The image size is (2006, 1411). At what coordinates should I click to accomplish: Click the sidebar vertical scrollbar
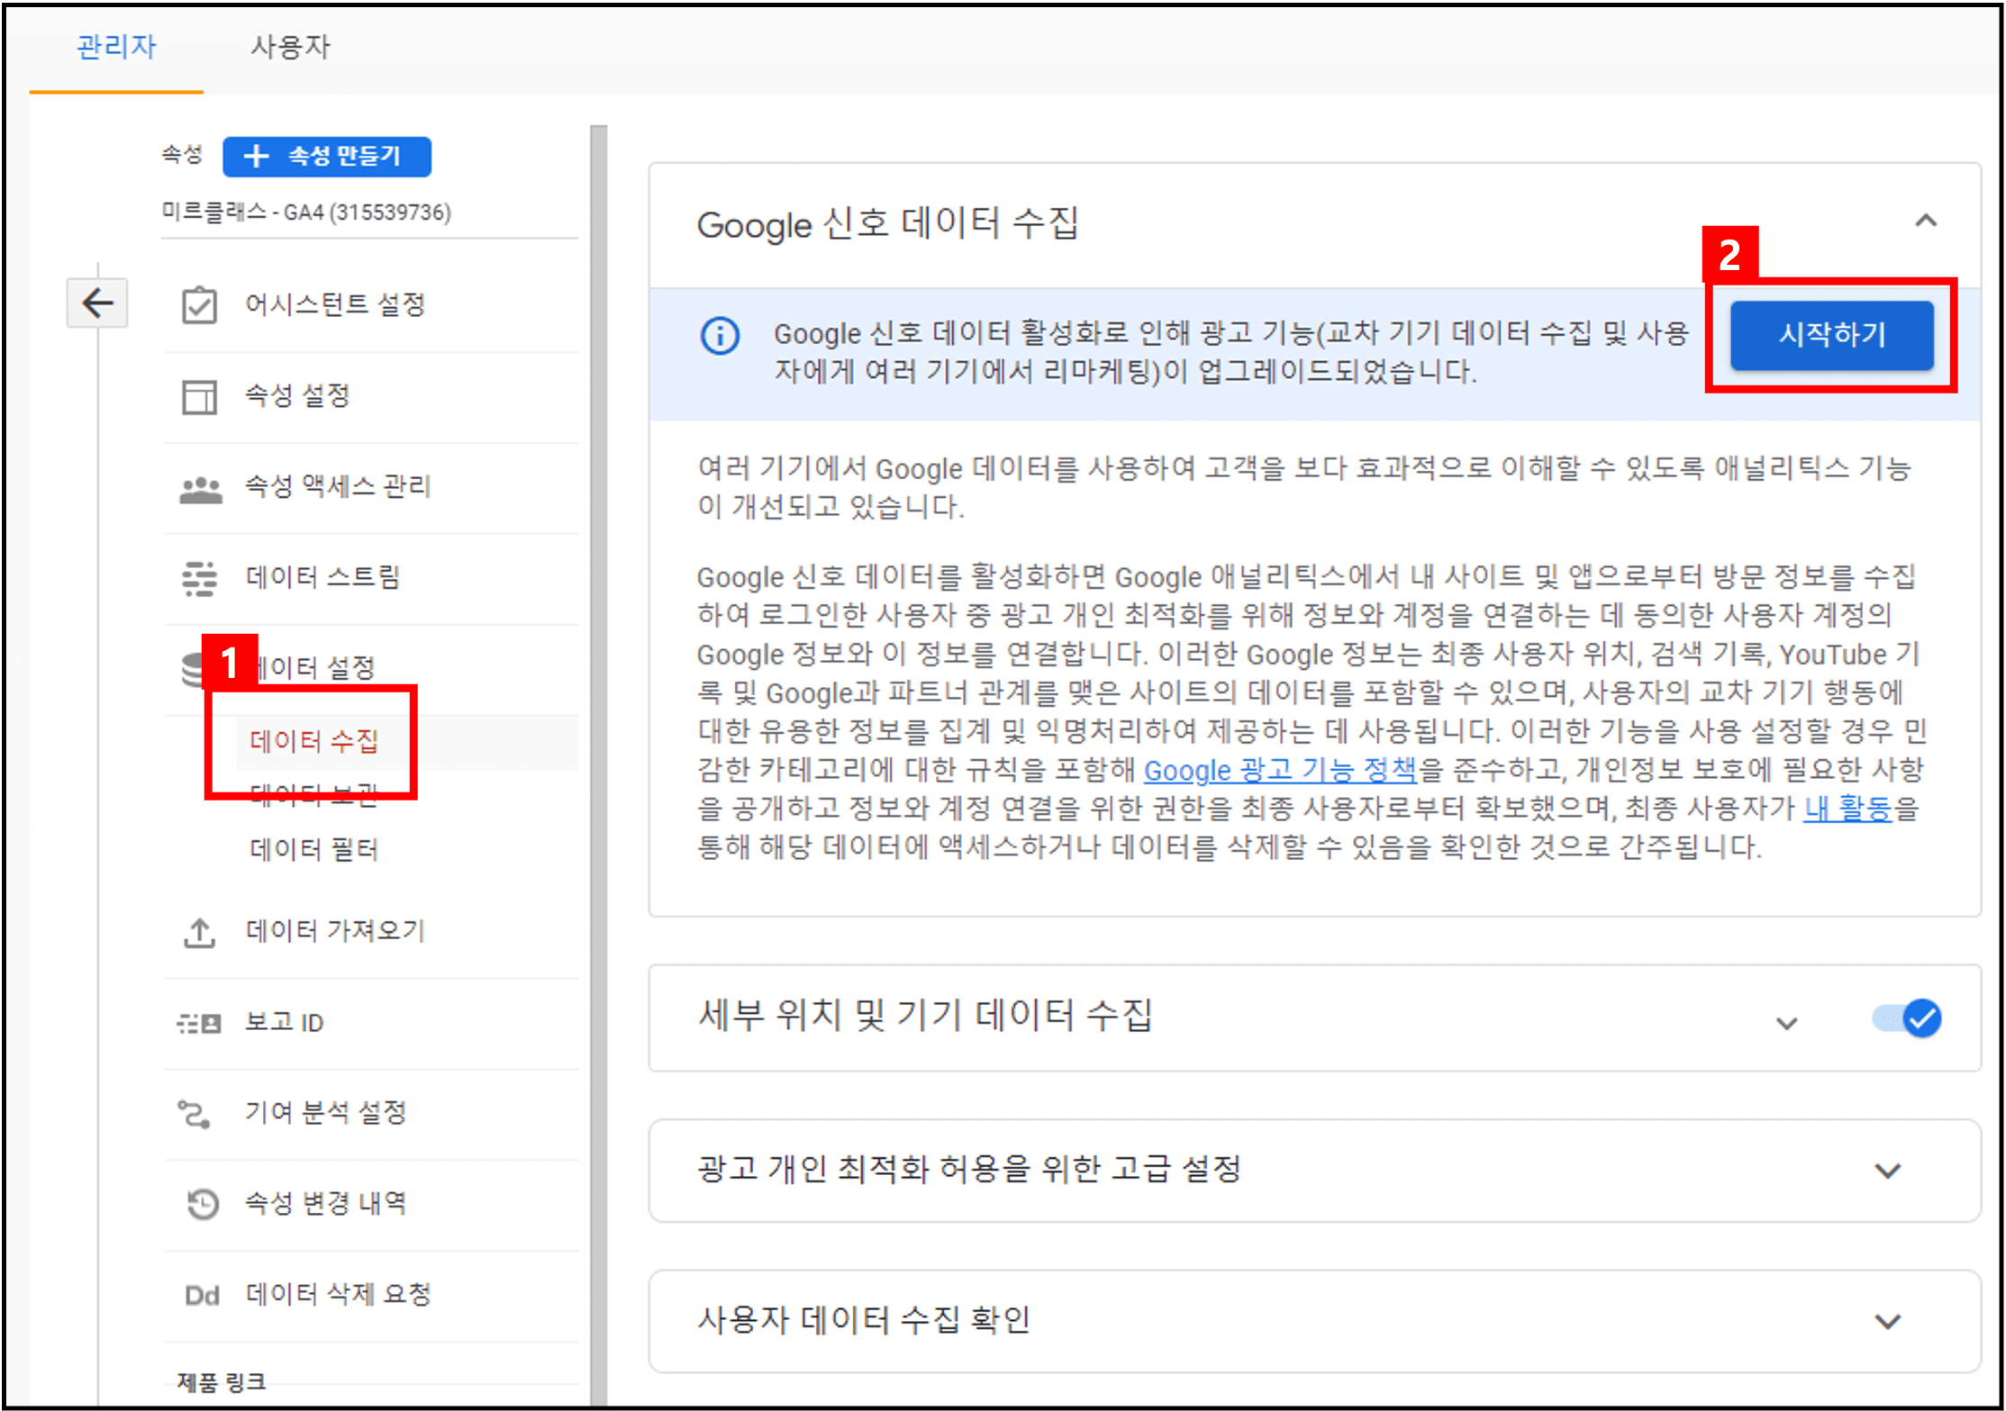coord(598,765)
